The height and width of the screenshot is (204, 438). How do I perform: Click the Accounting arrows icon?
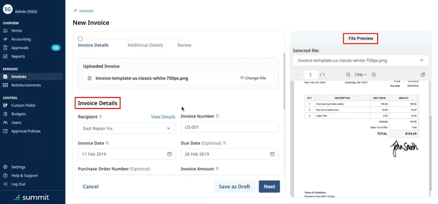click(5, 39)
